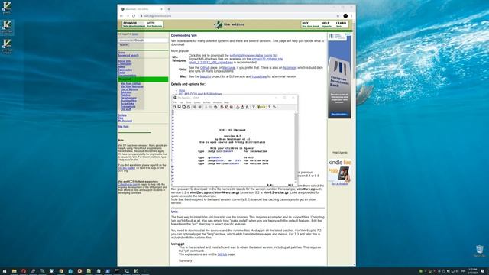Click Help question mark icon in gVim toolbar

270,107
